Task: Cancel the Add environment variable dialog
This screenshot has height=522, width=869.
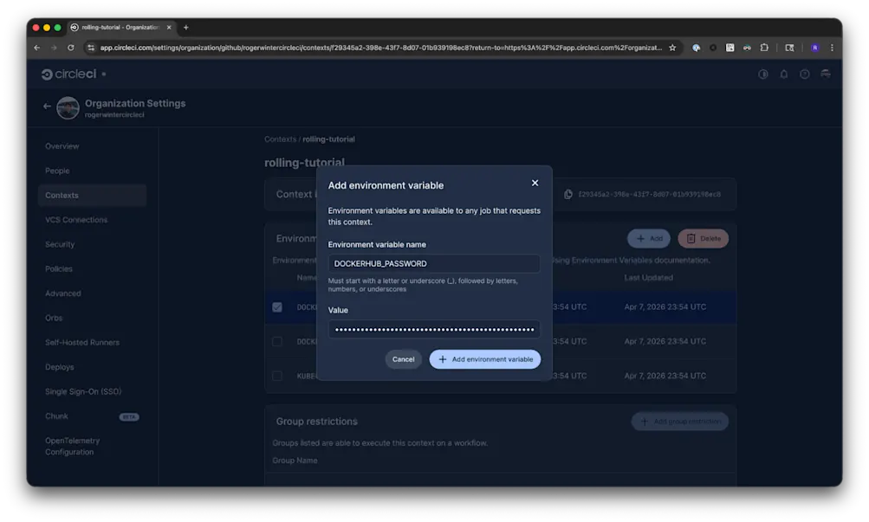Action: tap(403, 358)
